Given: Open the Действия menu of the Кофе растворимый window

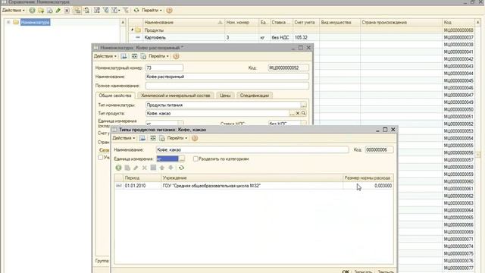Looking at the screenshot, I should [105, 56].
